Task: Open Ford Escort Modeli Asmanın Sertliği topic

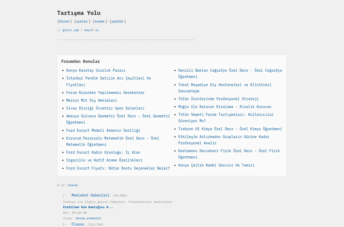Action: click(x=103, y=130)
